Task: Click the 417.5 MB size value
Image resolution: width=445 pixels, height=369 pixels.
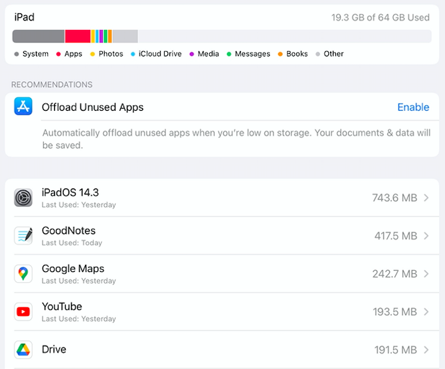Action: [396, 236]
